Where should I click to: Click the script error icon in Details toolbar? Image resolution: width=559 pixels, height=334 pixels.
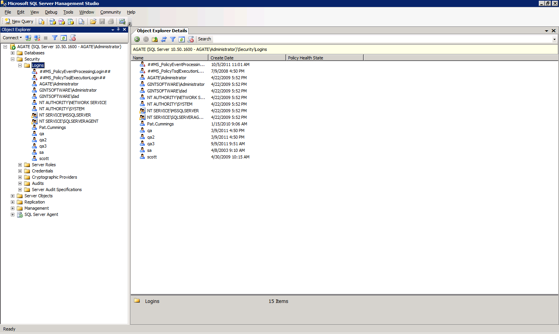tap(191, 39)
